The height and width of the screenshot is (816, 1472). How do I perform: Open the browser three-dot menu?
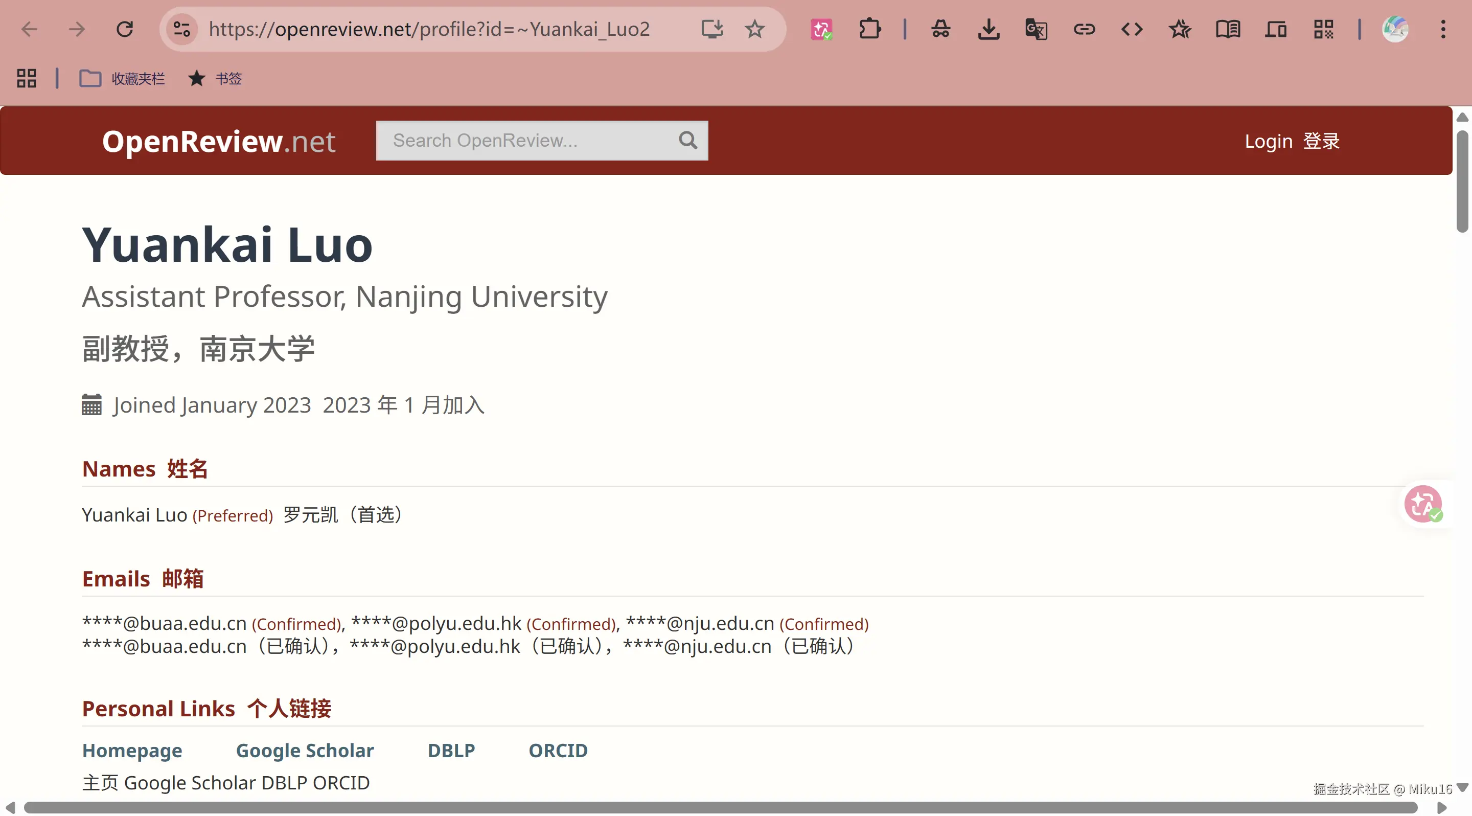point(1443,29)
